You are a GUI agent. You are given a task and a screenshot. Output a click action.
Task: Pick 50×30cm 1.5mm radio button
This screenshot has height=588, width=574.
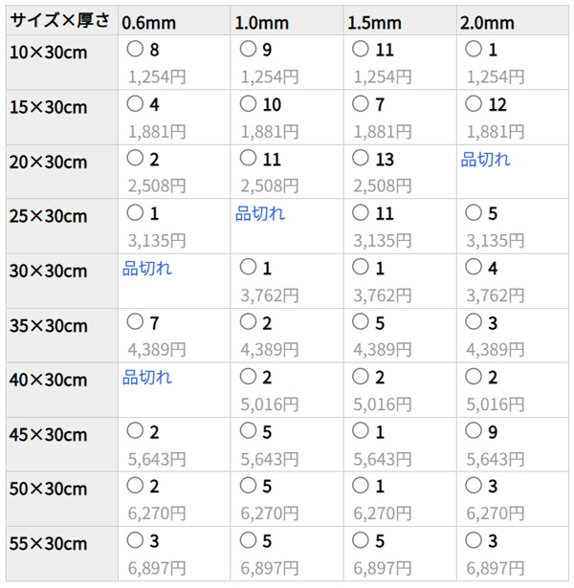click(361, 488)
